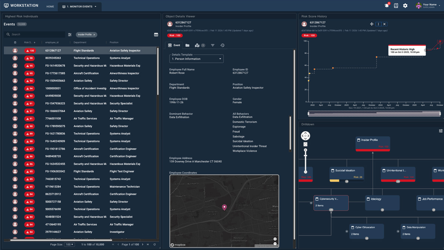The image size is (444, 250).
Task: Select the Unintentional I... drilldown node
Action: 398,174
